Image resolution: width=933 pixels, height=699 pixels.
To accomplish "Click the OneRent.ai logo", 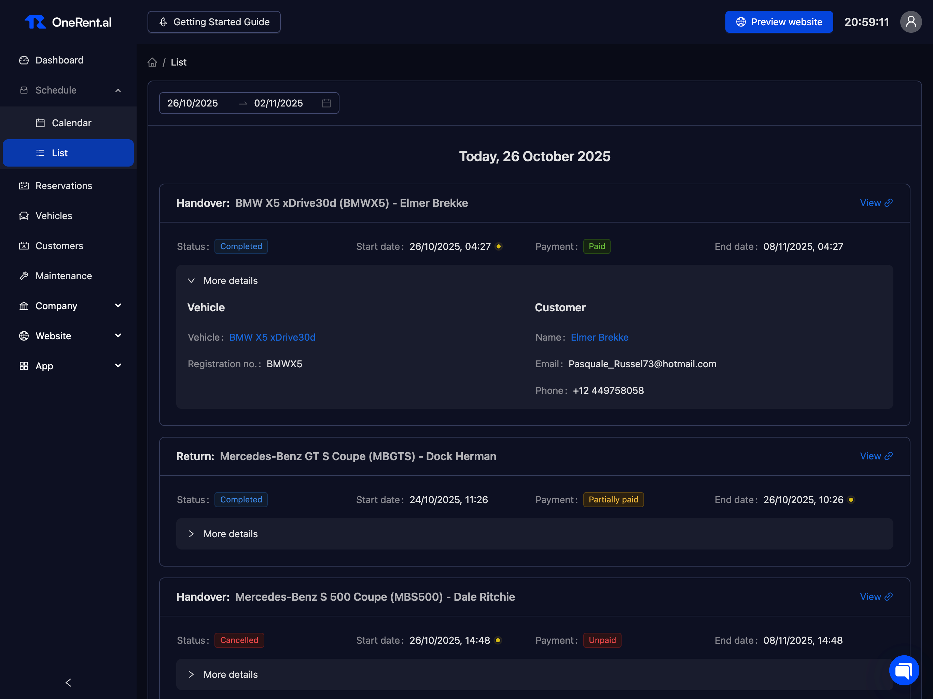I will click(x=68, y=22).
